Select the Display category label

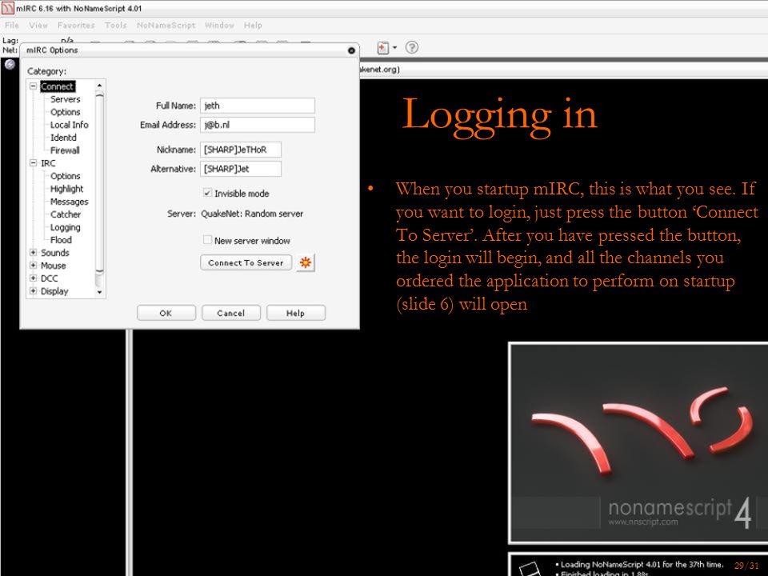point(54,291)
